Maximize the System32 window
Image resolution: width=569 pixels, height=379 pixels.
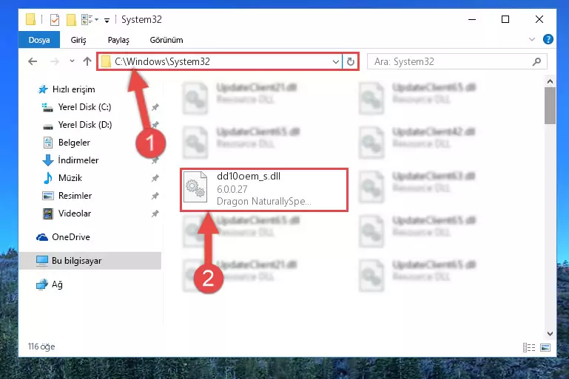click(505, 19)
